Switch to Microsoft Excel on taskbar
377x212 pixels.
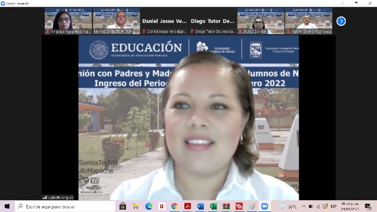213,206
